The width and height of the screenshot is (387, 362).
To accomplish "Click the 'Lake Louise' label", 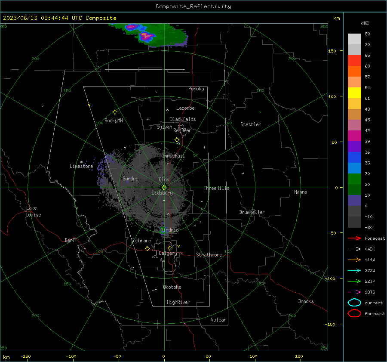I will [x=33, y=211].
